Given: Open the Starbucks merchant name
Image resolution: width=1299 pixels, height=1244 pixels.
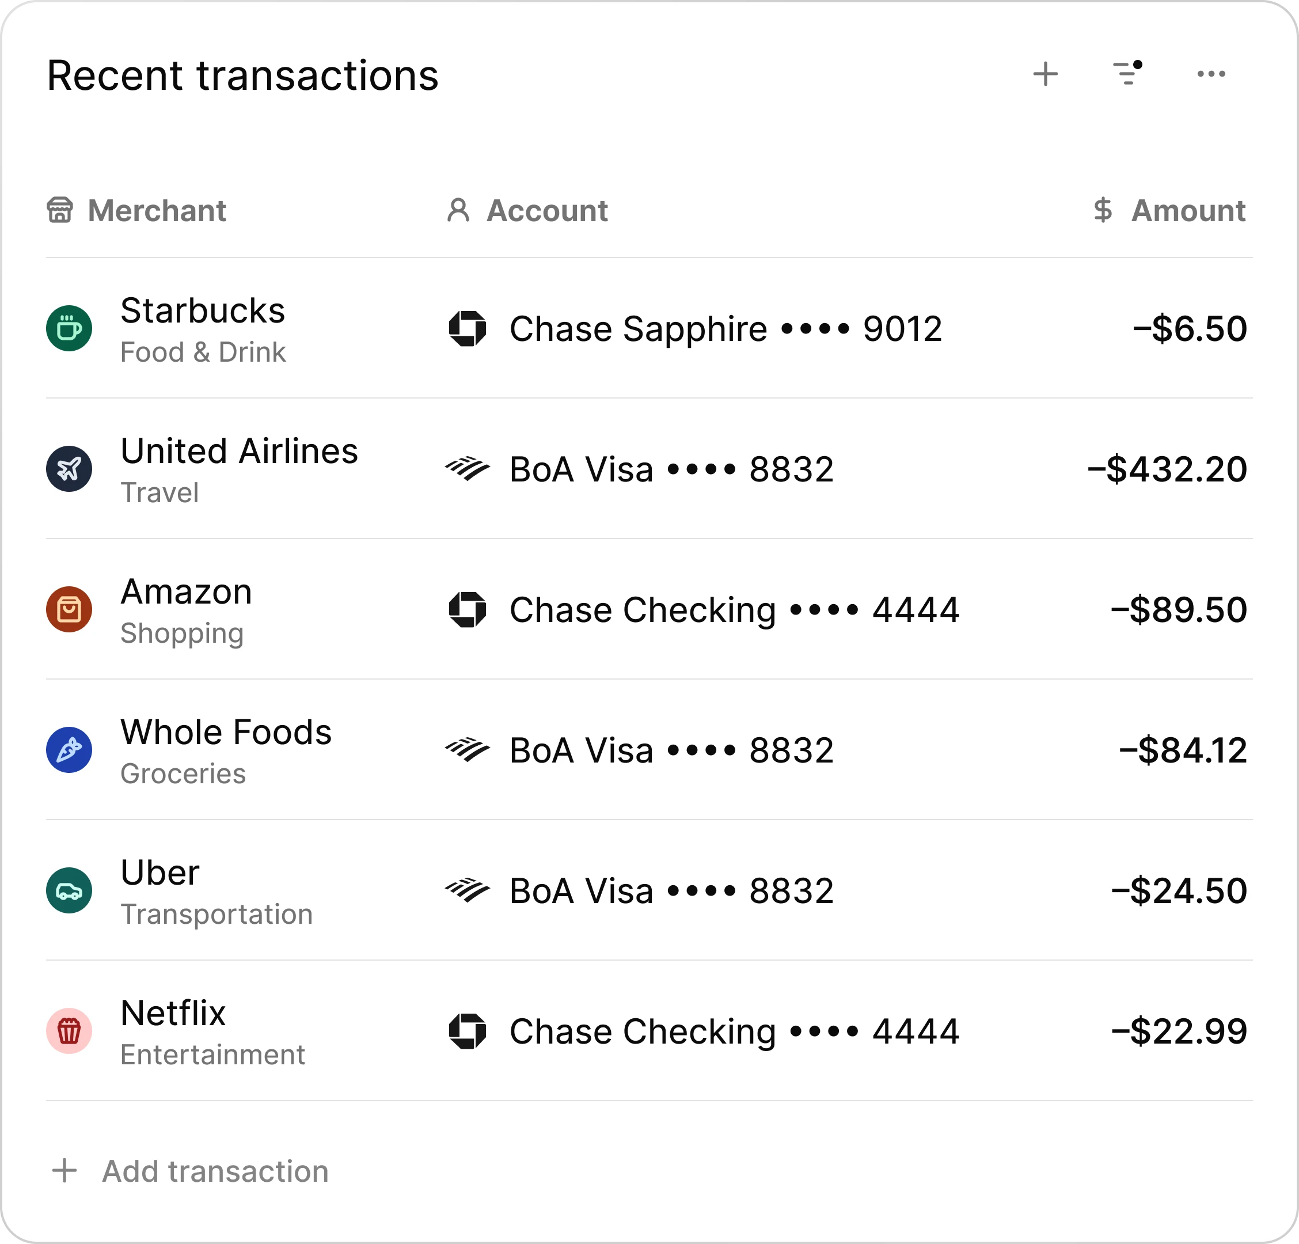Looking at the screenshot, I should 202,311.
